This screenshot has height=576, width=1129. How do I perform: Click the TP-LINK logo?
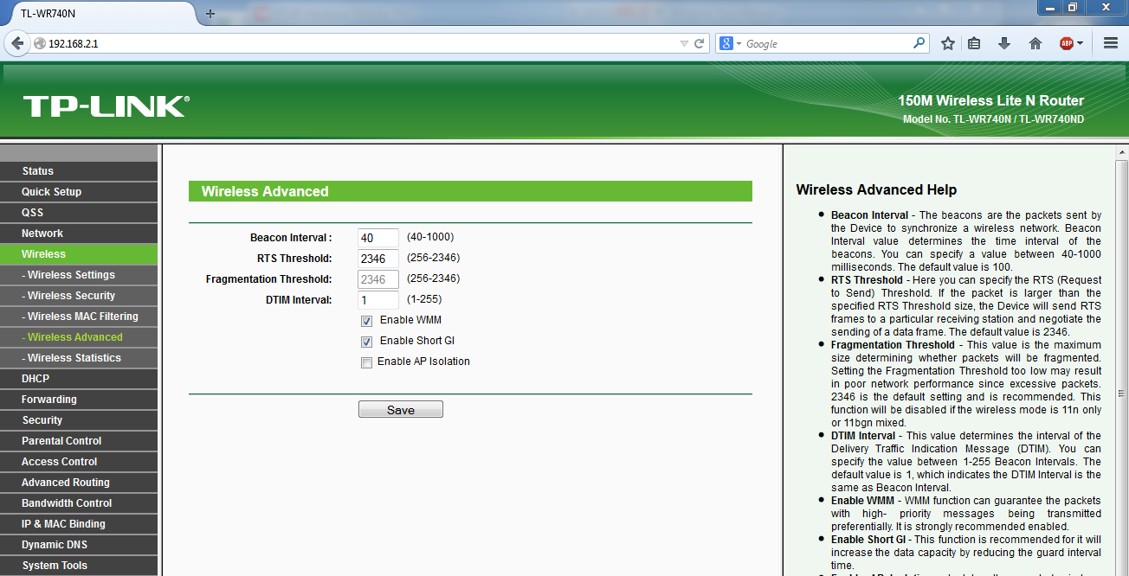106,106
